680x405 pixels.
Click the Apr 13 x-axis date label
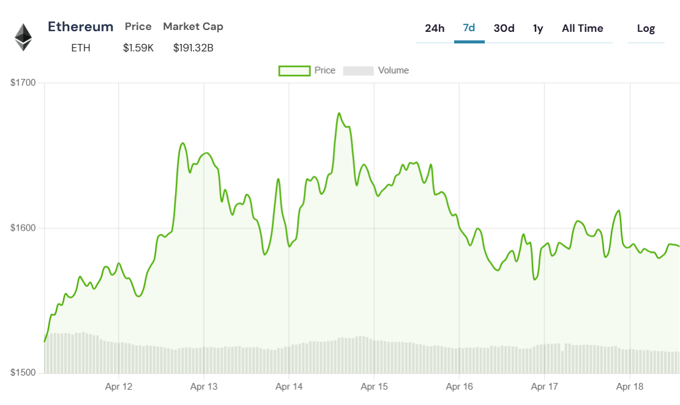click(x=204, y=387)
